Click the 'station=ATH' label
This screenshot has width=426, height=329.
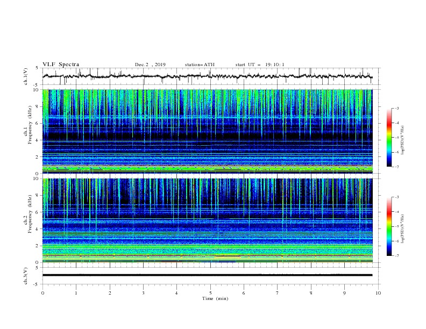pos(200,65)
